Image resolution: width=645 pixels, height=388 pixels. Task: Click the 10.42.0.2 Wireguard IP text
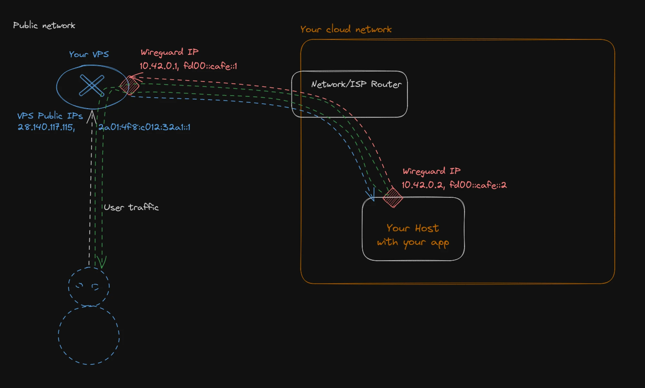[x=454, y=185]
